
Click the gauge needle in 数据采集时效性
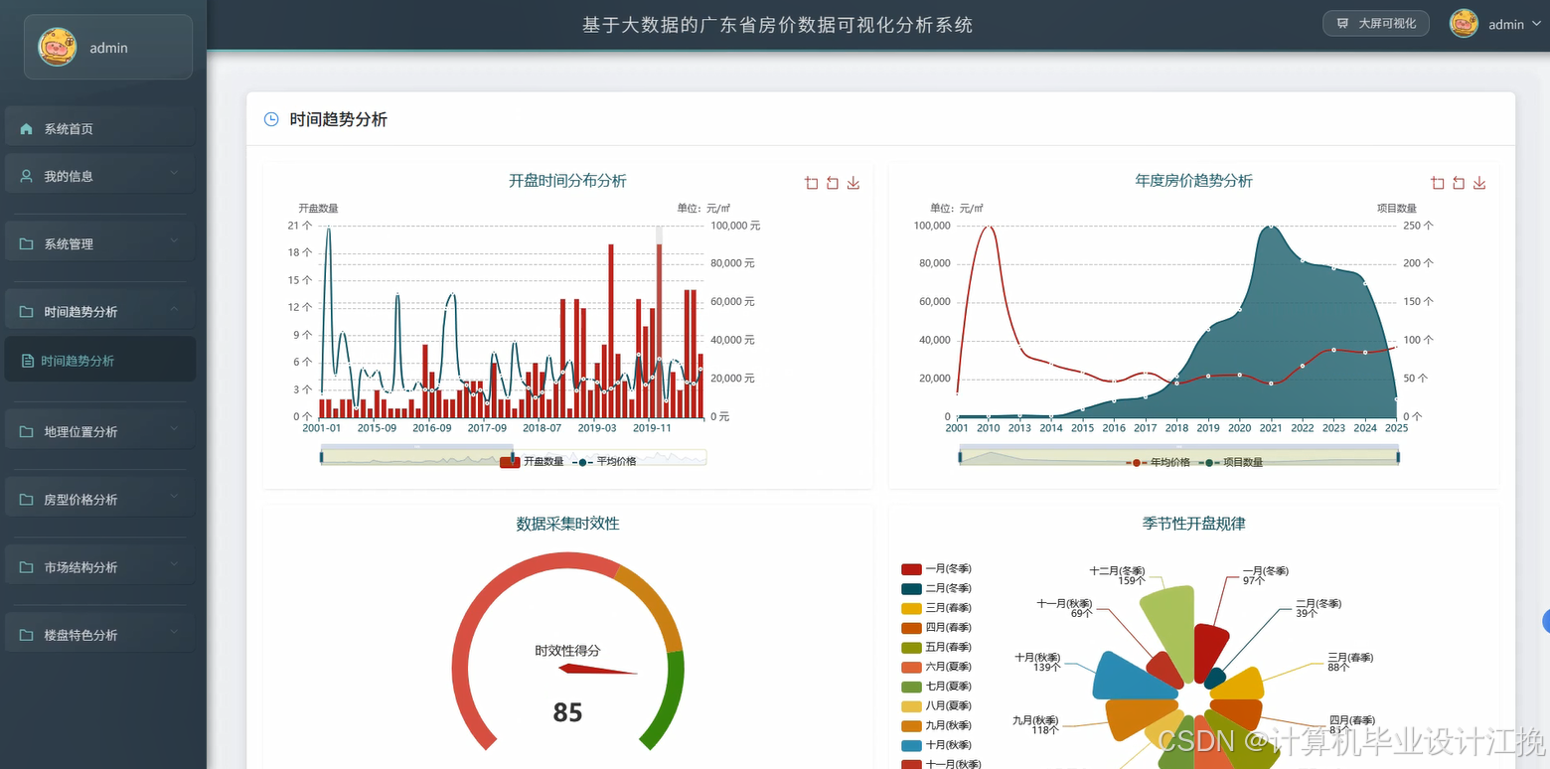[x=598, y=670]
